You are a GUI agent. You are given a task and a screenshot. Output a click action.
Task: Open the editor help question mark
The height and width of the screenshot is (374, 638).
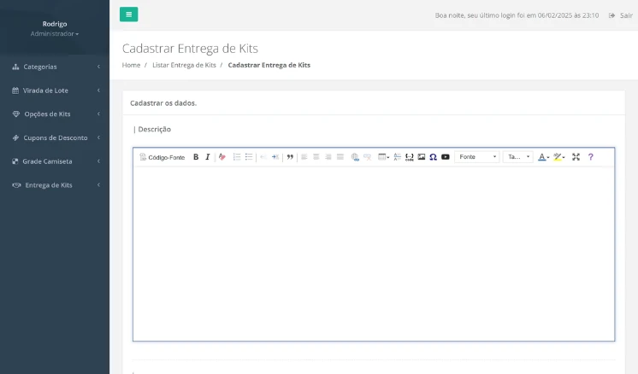click(590, 157)
